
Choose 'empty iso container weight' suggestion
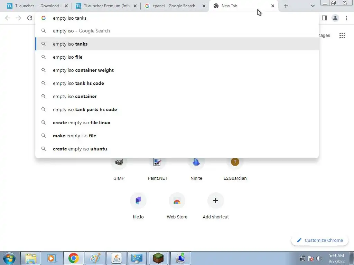(x=177, y=70)
